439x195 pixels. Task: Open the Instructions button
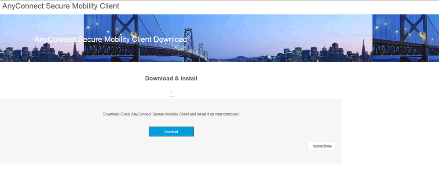[321, 146]
